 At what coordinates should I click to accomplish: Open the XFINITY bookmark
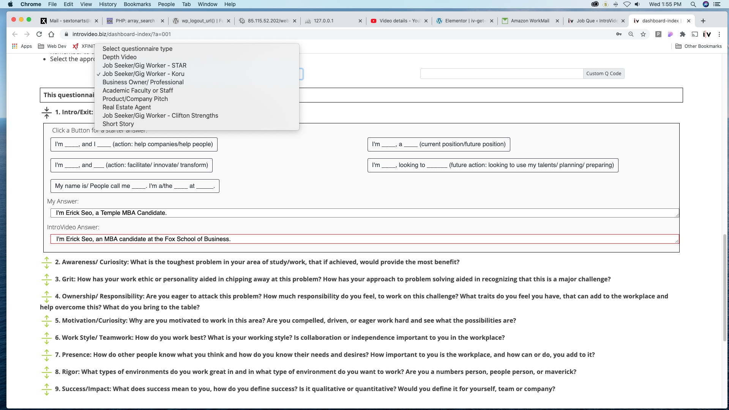coord(84,46)
